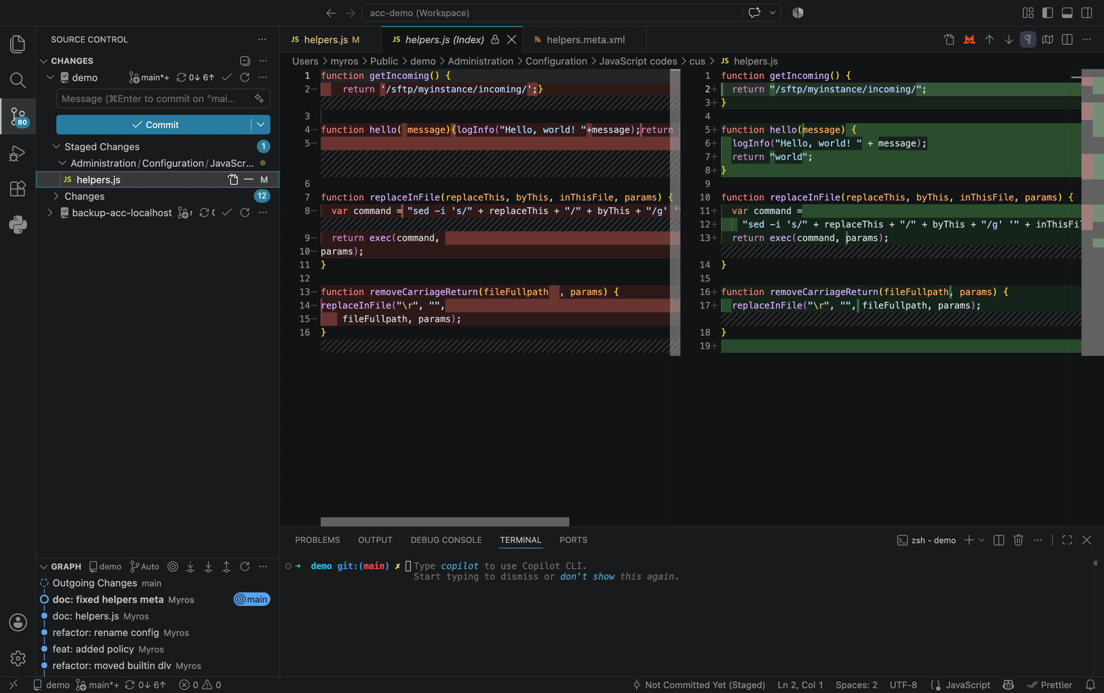This screenshot has width=1104, height=693.
Task: Toggle the map icon in diff toolbar
Action: coord(1048,40)
